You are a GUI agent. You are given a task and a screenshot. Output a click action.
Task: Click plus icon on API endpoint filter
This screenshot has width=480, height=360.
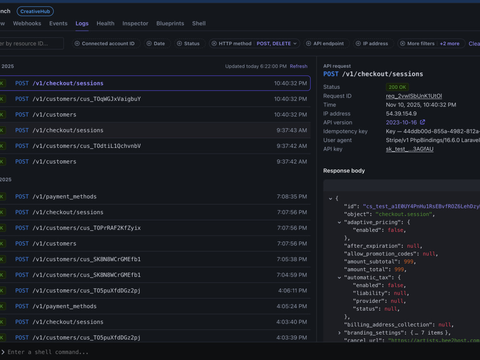point(309,44)
